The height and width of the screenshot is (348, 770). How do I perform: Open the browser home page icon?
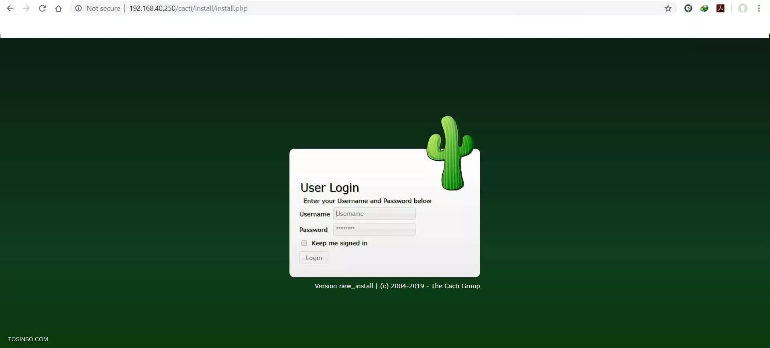click(x=59, y=8)
